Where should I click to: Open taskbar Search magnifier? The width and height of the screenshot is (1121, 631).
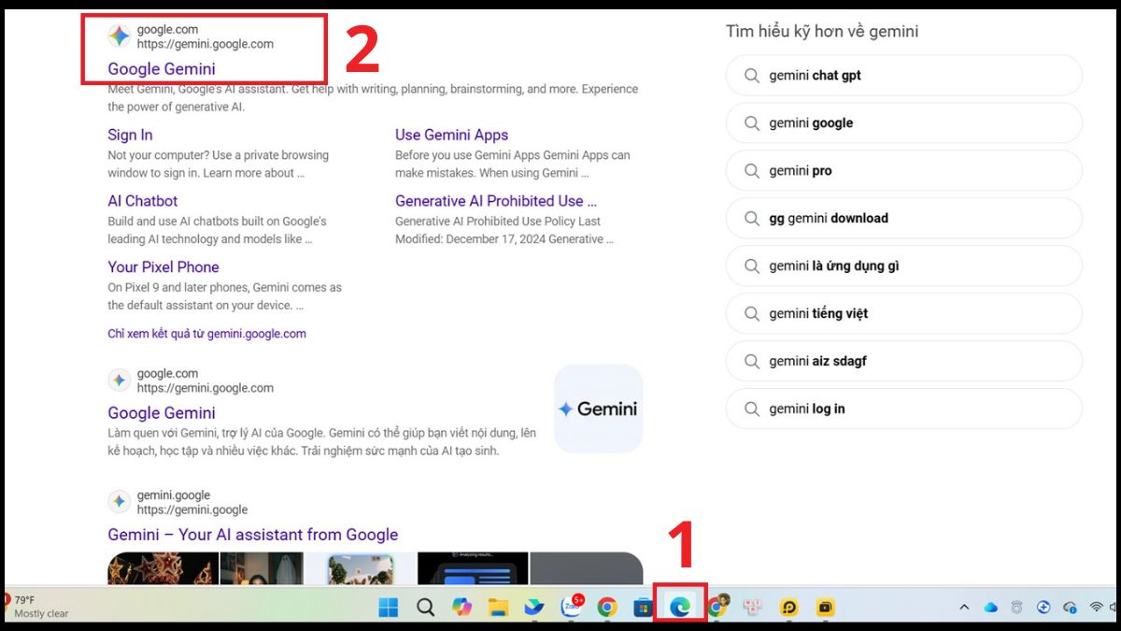[x=425, y=608]
